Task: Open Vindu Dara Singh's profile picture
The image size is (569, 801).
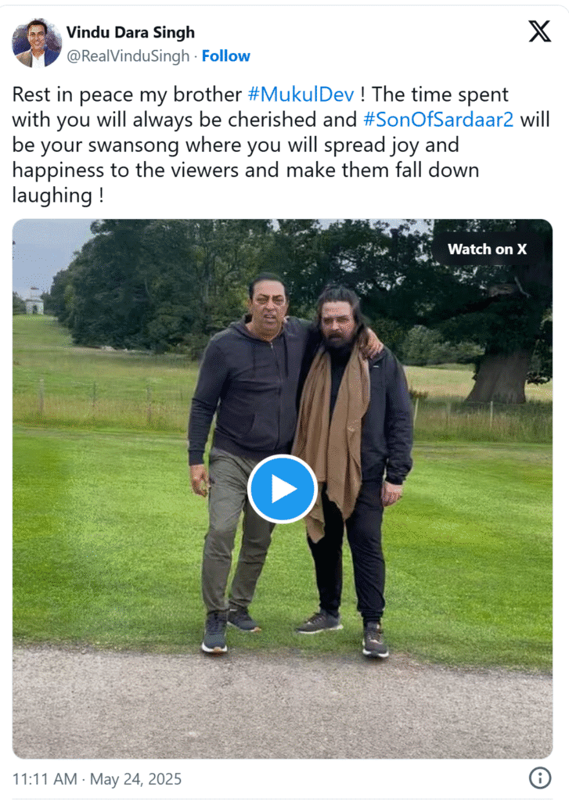Action: (x=37, y=44)
